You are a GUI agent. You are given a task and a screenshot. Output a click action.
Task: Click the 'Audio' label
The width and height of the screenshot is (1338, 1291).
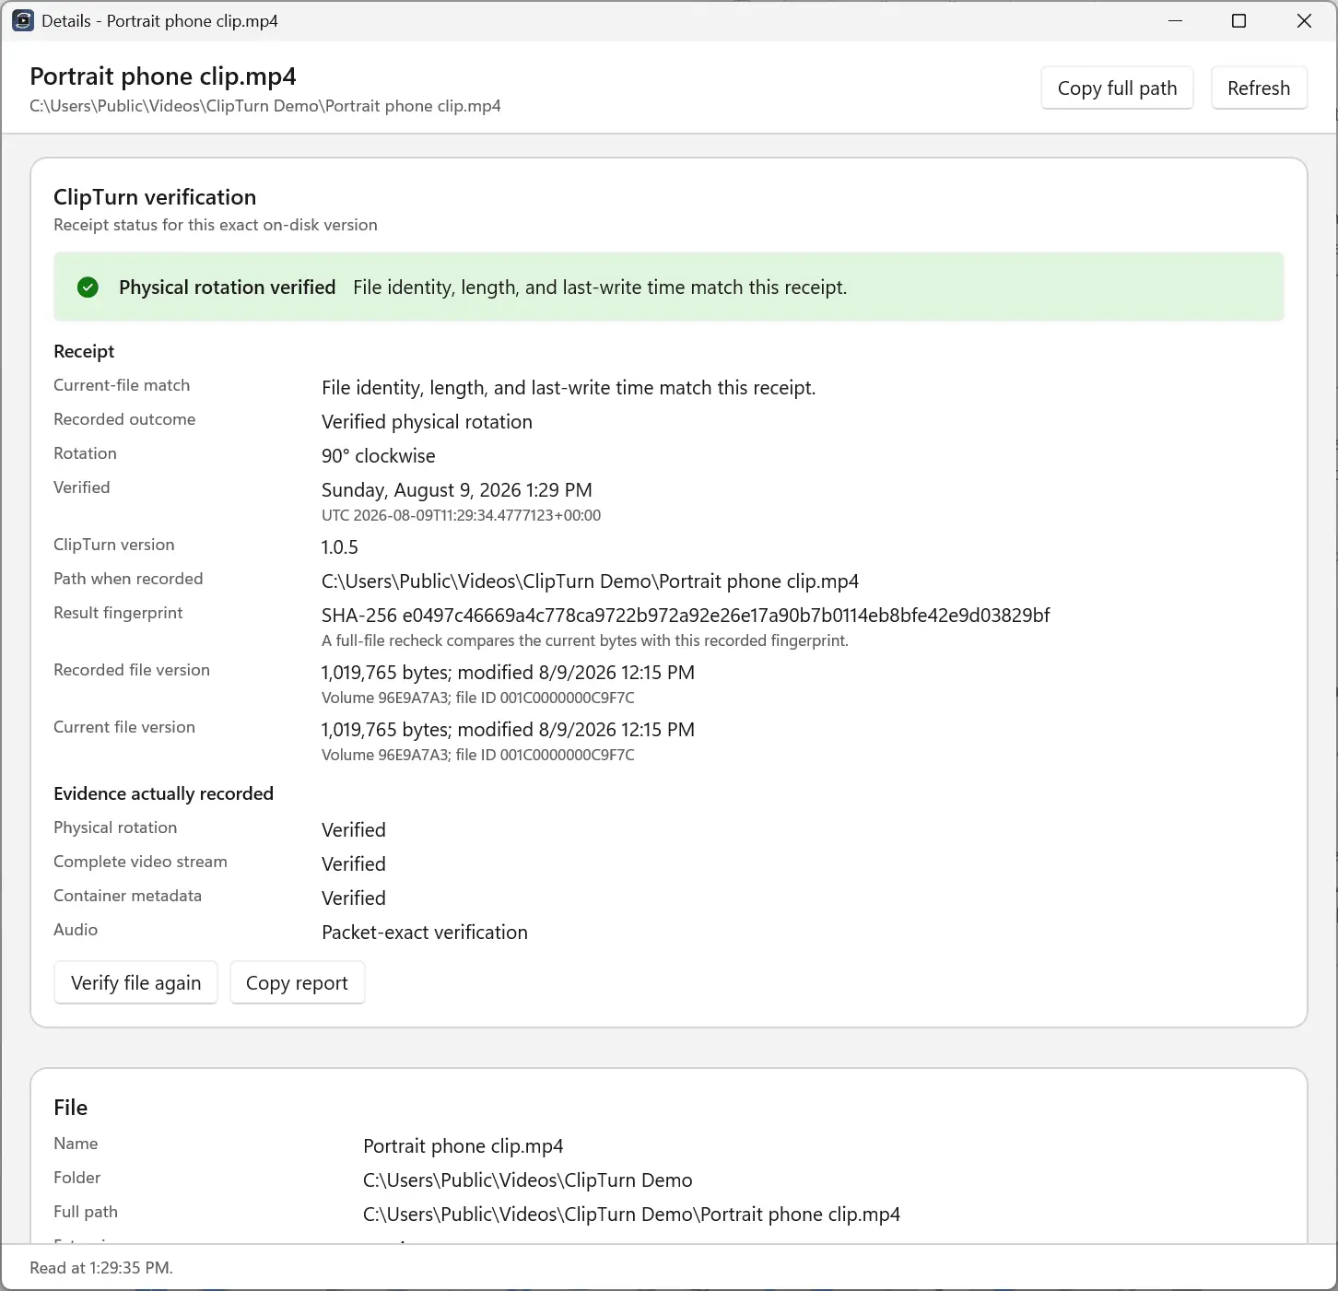click(76, 930)
